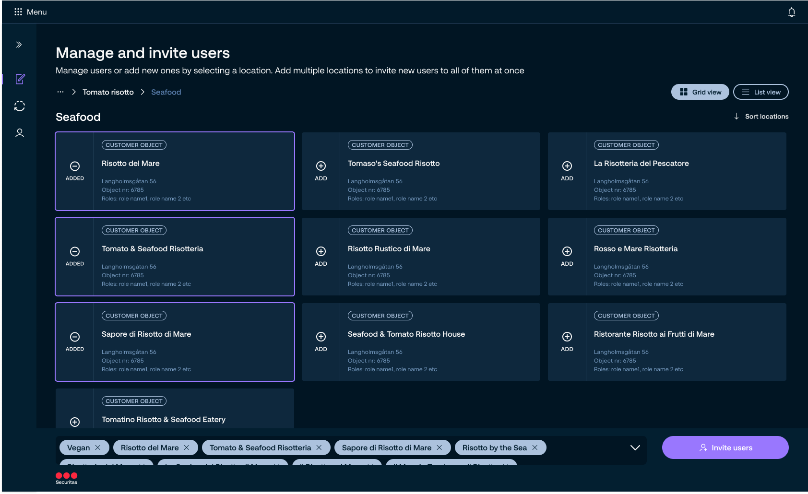Open the user profile sidebar icon

point(20,133)
